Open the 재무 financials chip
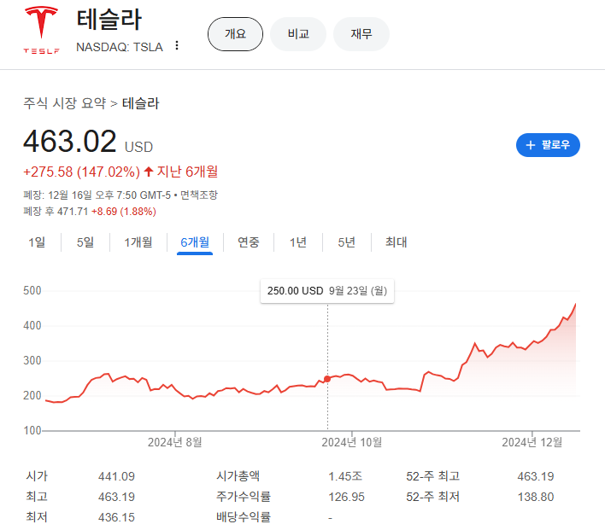The image size is (605, 530). (361, 34)
